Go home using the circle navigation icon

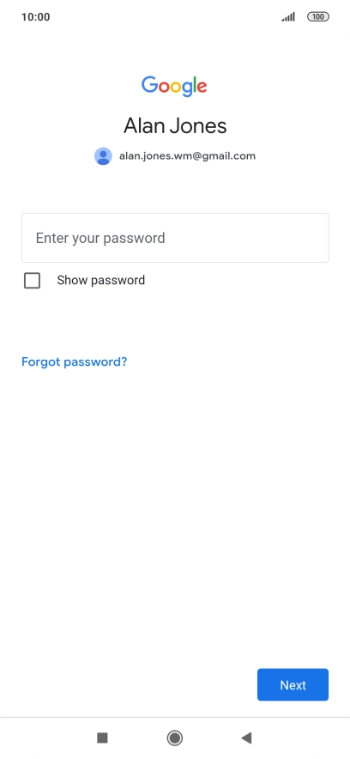pos(174,738)
